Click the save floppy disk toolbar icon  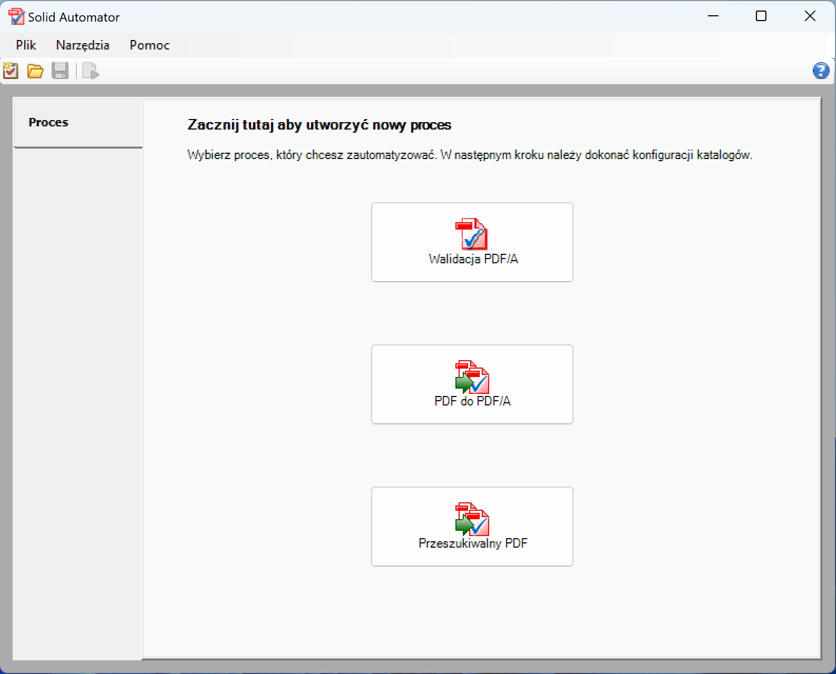tap(60, 71)
